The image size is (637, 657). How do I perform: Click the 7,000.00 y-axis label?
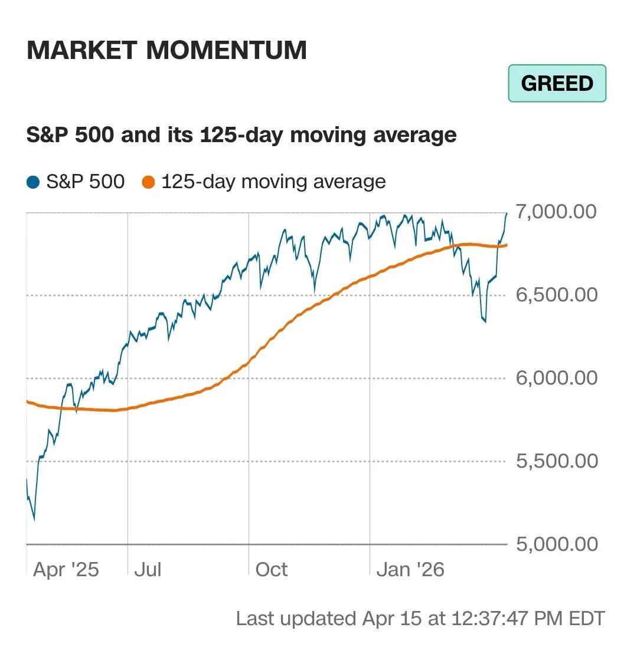point(557,212)
